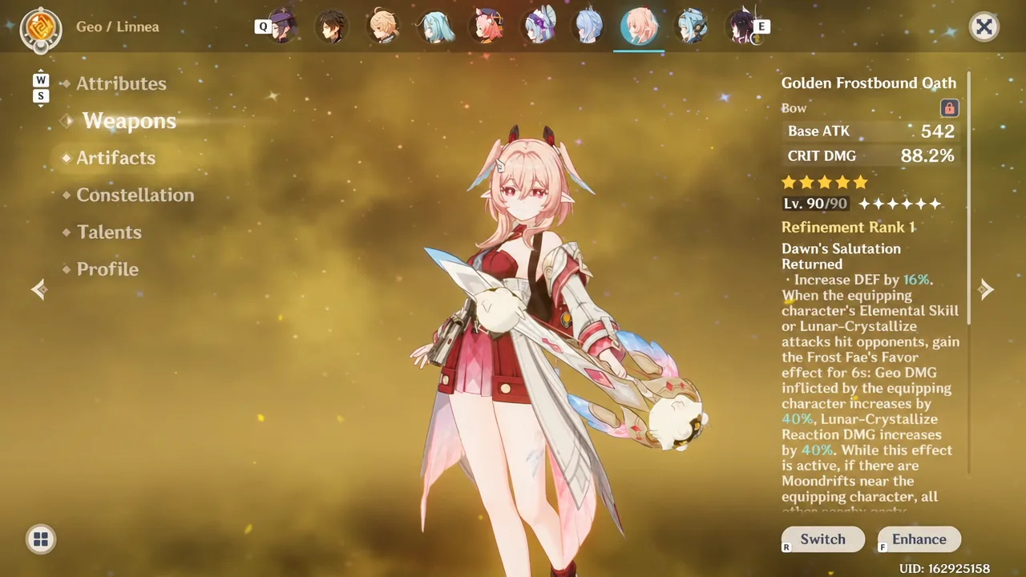Click the Q previous-character key hint
Viewport: 1026px width, 577px height.
(262, 26)
